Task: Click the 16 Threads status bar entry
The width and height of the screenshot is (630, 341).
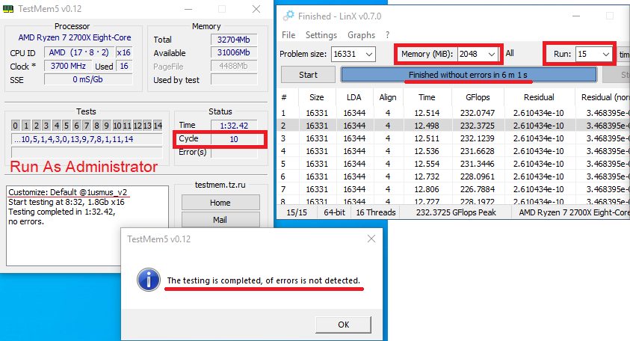Action: (x=376, y=212)
